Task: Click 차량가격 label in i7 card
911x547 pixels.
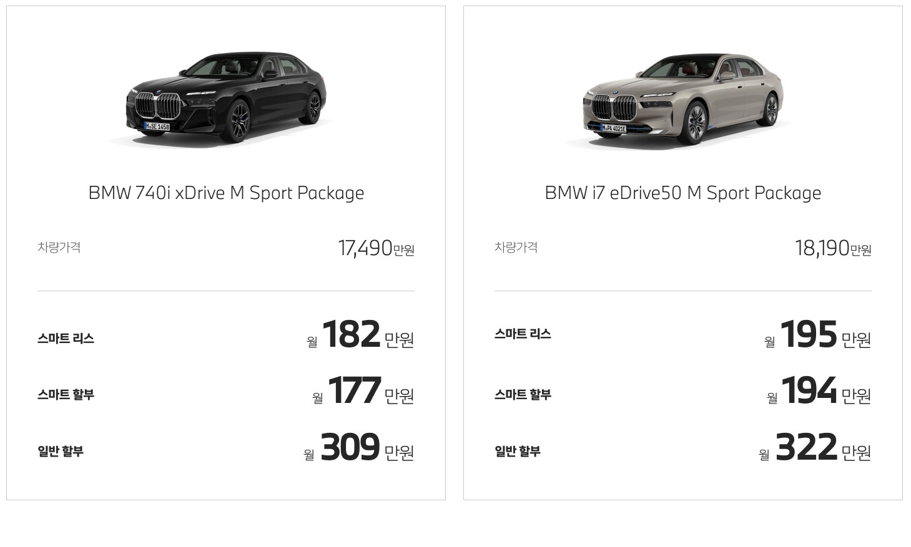Action: (516, 247)
